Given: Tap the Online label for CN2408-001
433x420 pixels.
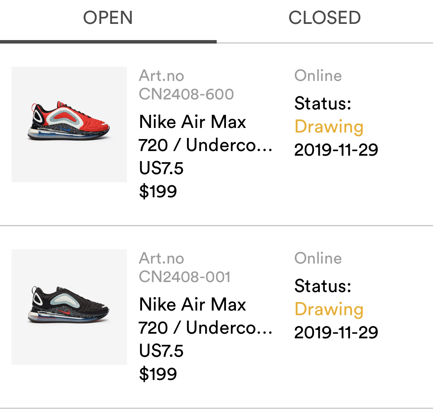Looking at the screenshot, I should click(318, 258).
